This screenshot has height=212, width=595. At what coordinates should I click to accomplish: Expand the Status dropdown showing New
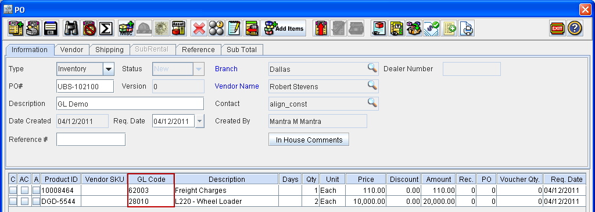click(199, 70)
